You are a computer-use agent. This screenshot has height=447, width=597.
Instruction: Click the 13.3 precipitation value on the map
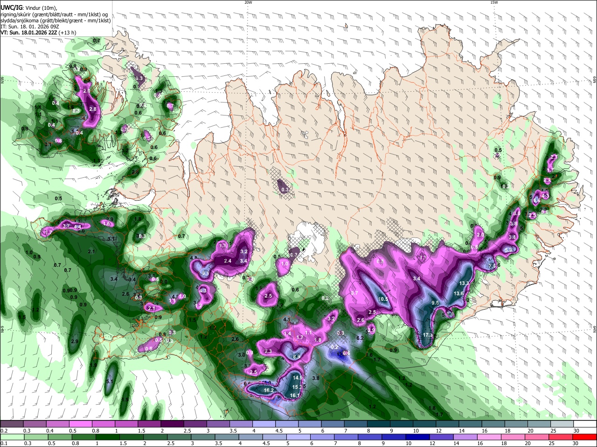point(464,283)
